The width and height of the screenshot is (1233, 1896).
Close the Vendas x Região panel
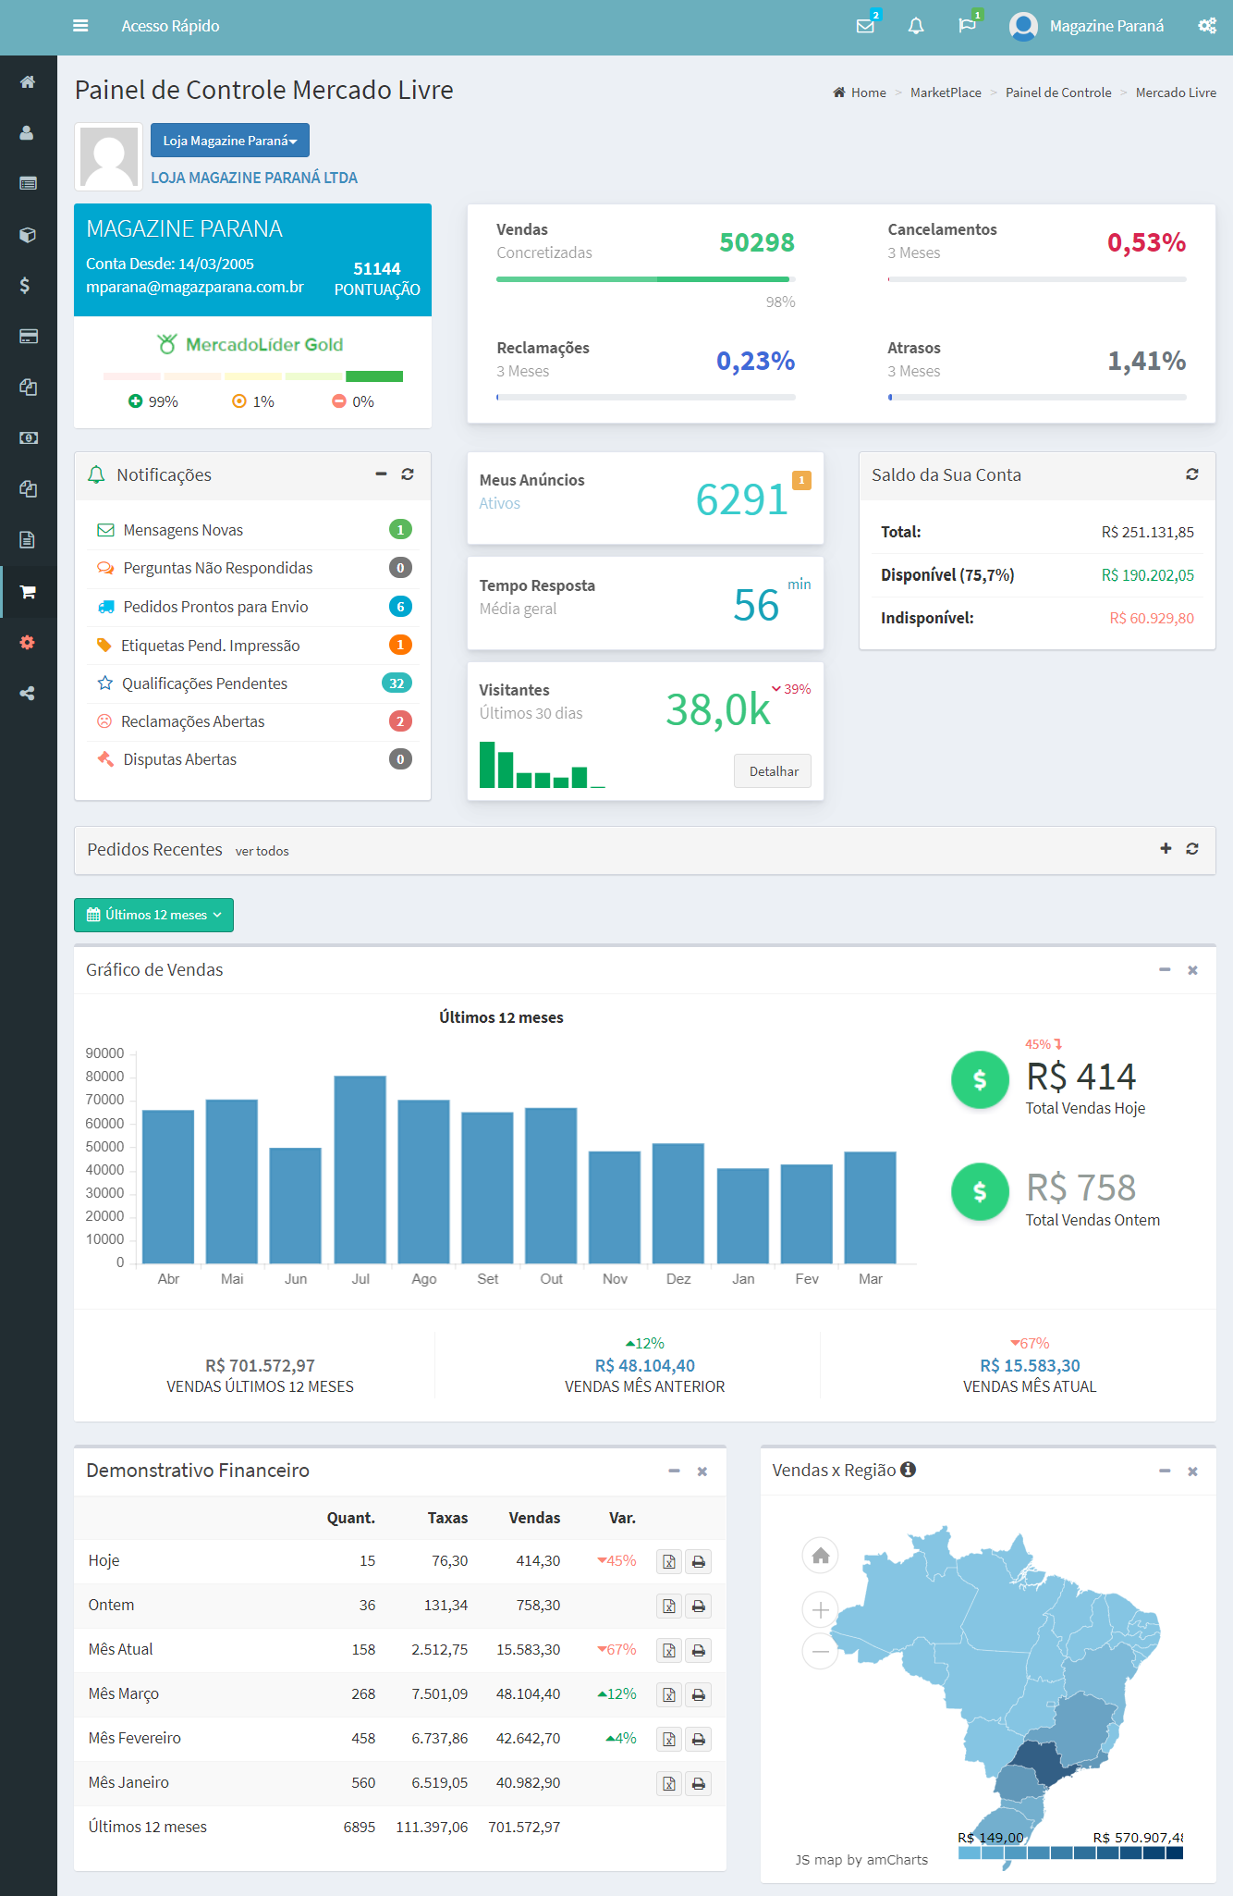click(x=1192, y=1471)
